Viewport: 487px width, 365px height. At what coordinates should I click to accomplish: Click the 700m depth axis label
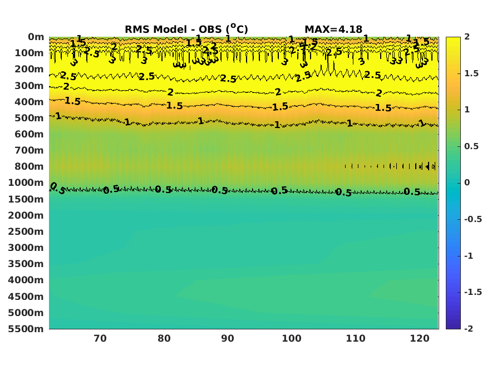click(29, 150)
